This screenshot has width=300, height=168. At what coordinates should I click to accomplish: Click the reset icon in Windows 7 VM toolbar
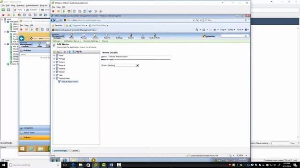click(x=69, y=11)
